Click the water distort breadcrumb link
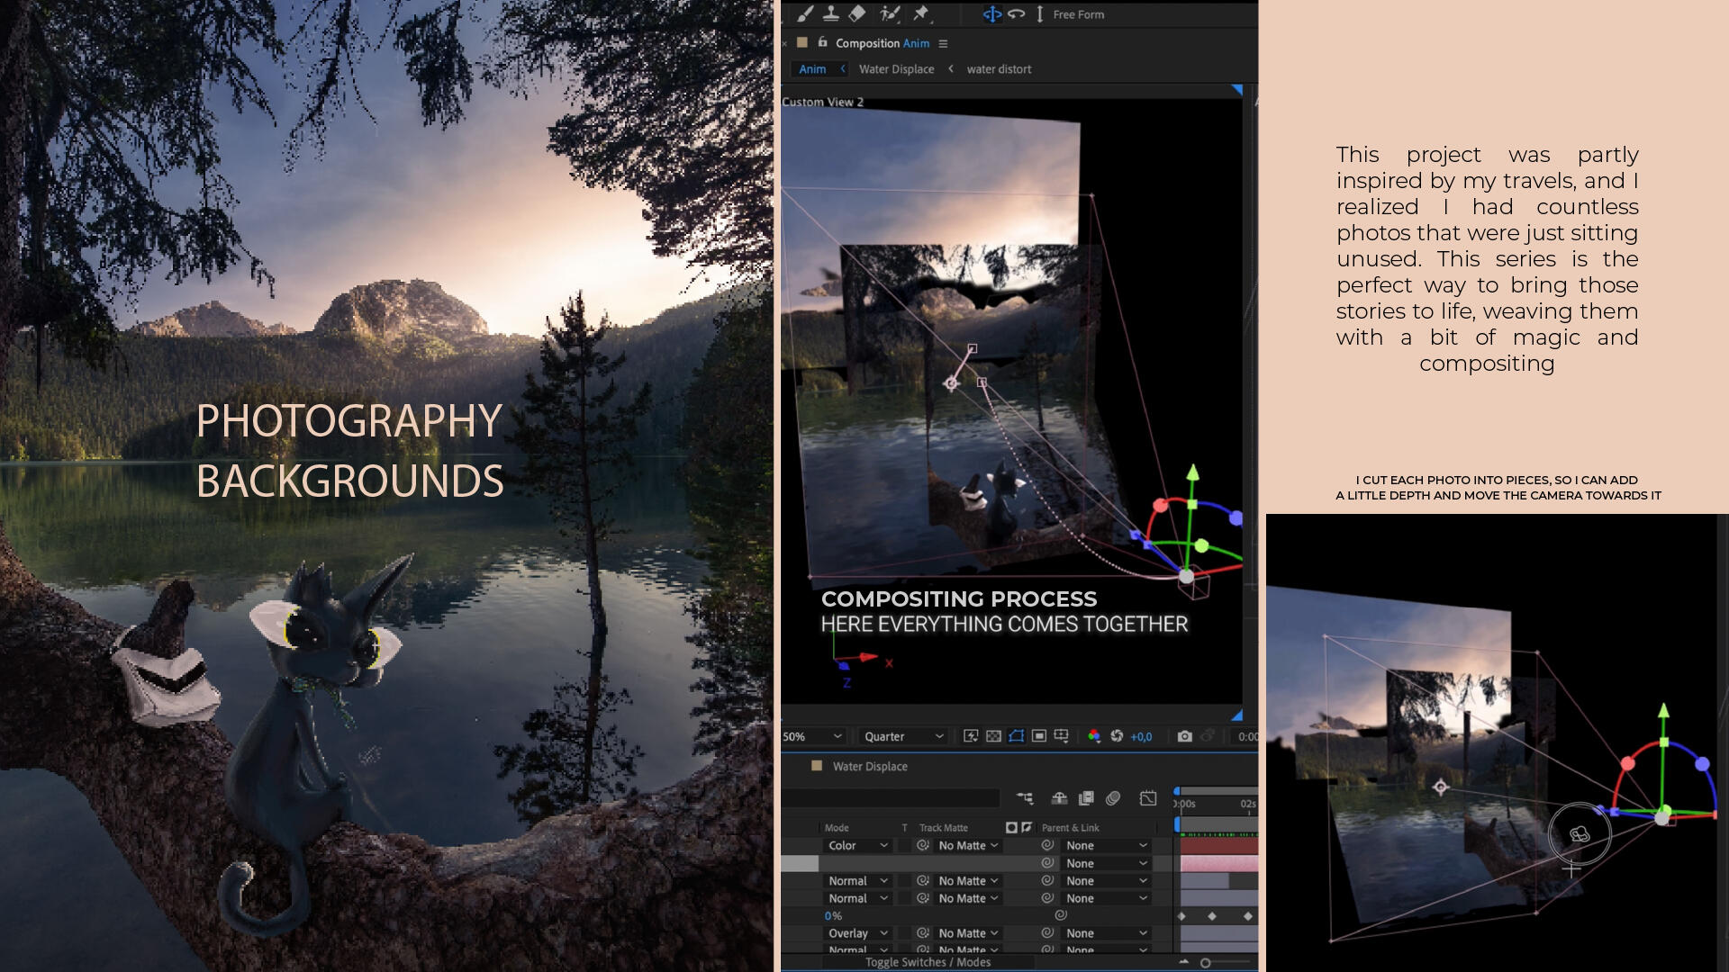This screenshot has height=972, width=1729. click(x=999, y=69)
